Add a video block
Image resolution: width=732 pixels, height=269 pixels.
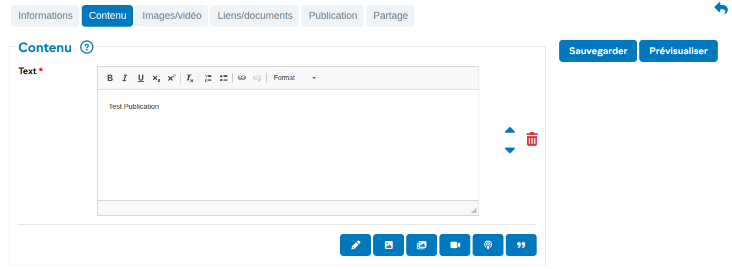pos(455,245)
